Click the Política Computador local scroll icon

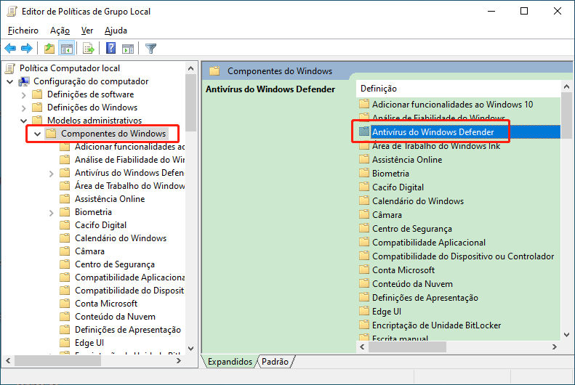pyautogui.click(x=11, y=68)
